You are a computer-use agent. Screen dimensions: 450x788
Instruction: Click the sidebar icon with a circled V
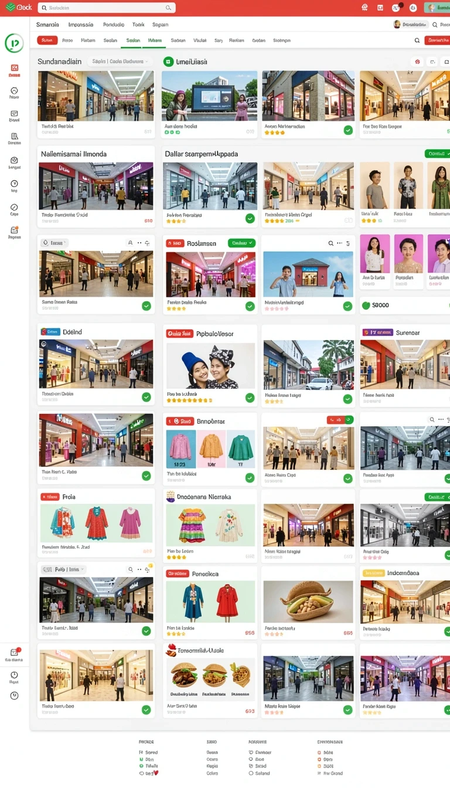14,184
